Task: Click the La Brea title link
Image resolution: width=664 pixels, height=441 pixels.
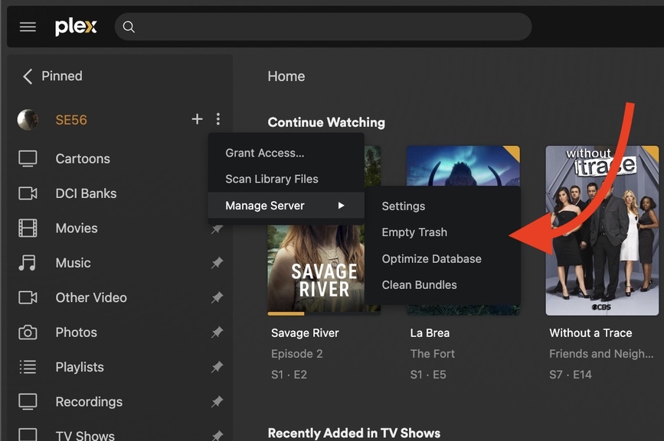Action: pos(430,333)
